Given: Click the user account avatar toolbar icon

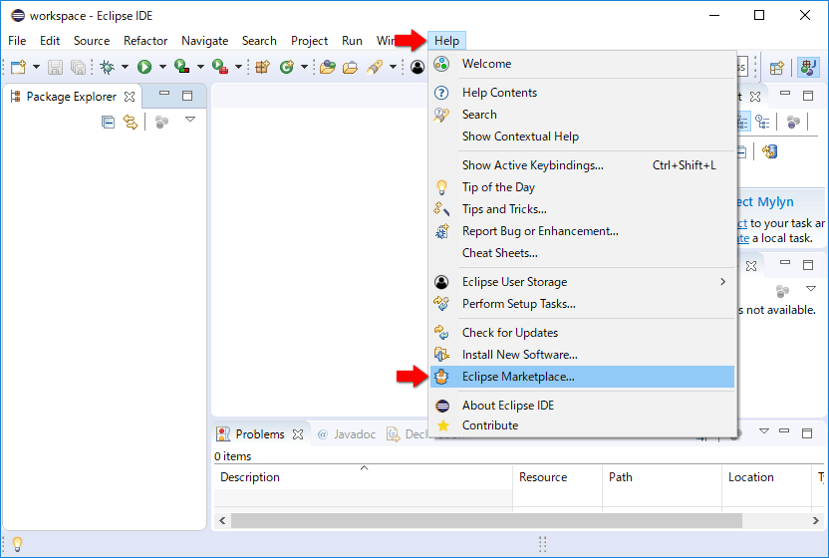Looking at the screenshot, I should (417, 67).
